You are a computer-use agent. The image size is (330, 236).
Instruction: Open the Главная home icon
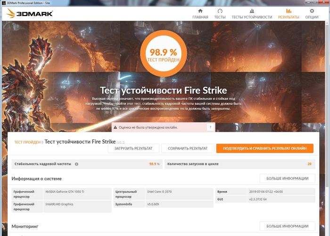point(200,11)
